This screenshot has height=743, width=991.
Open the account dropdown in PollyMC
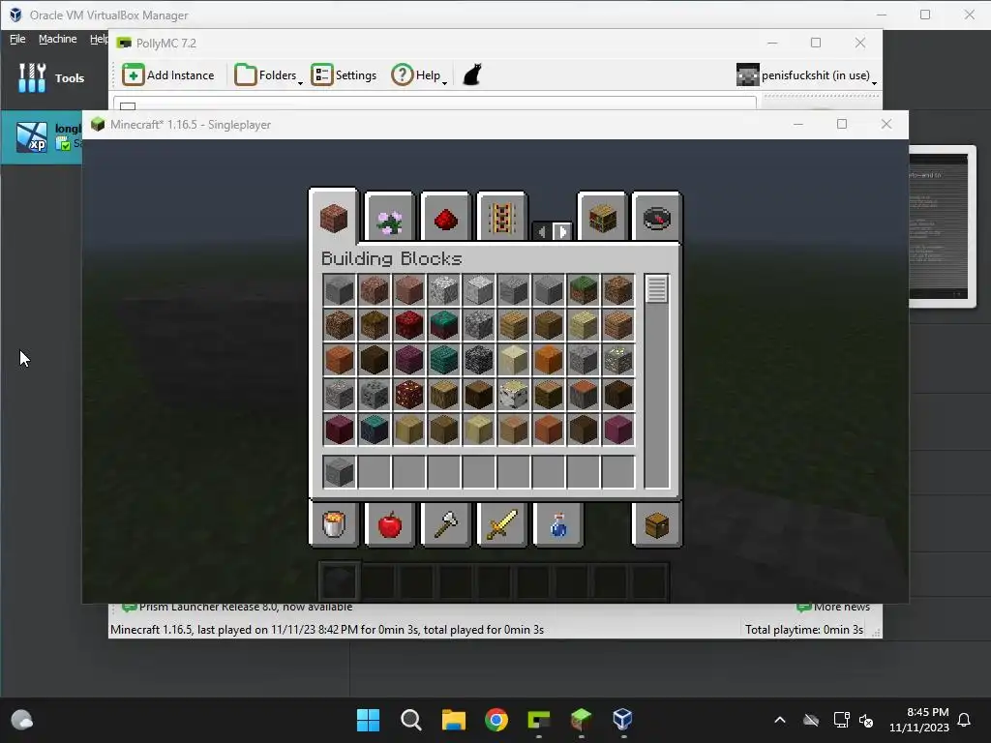(806, 75)
